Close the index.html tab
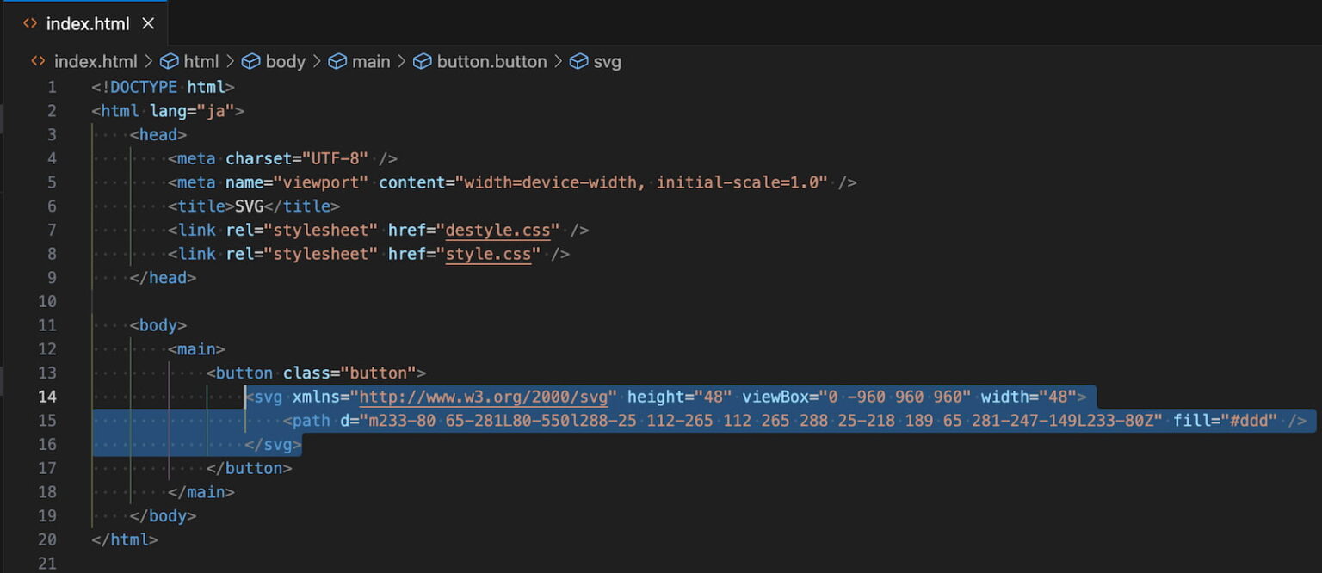Image resolution: width=1322 pixels, height=573 pixels. click(x=147, y=23)
